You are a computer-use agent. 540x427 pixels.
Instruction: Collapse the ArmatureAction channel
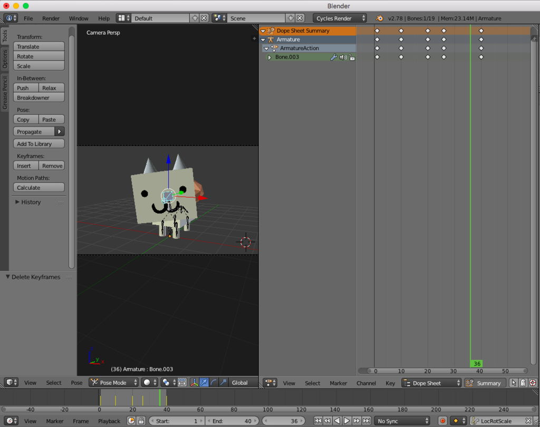pos(266,48)
